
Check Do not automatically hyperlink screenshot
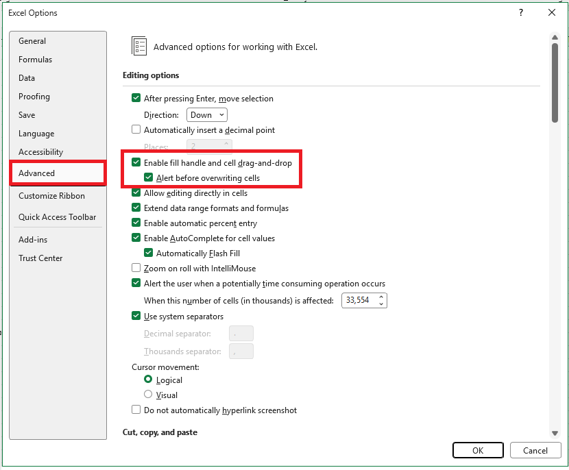point(136,410)
